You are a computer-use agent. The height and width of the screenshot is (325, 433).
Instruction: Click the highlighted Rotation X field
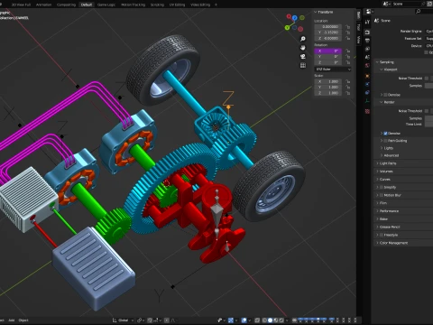[328, 51]
